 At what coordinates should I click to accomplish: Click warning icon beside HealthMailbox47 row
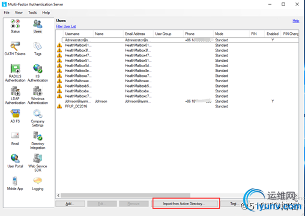59,55
